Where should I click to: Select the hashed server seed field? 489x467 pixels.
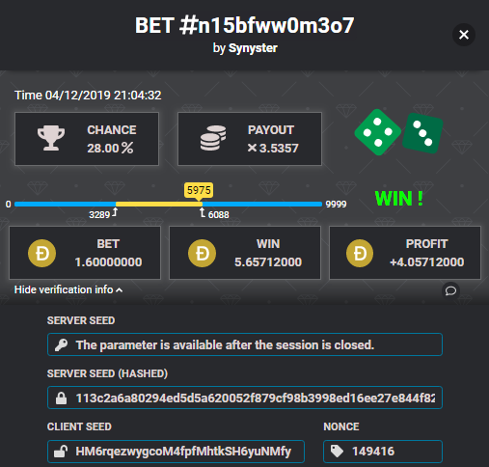[245, 398]
